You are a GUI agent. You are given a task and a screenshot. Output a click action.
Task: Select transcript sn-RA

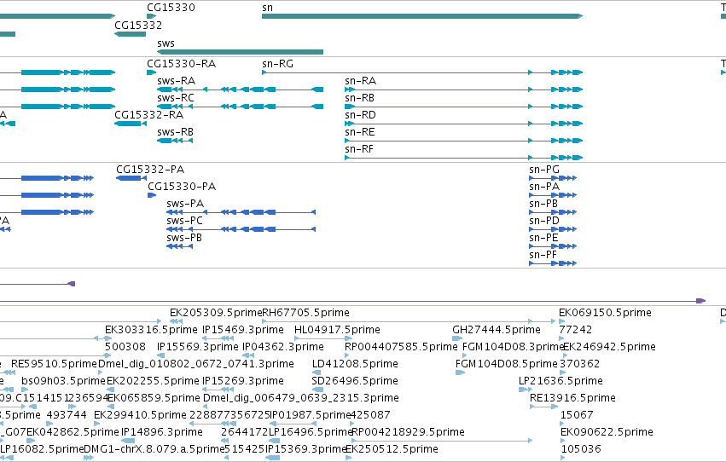click(463, 90)
